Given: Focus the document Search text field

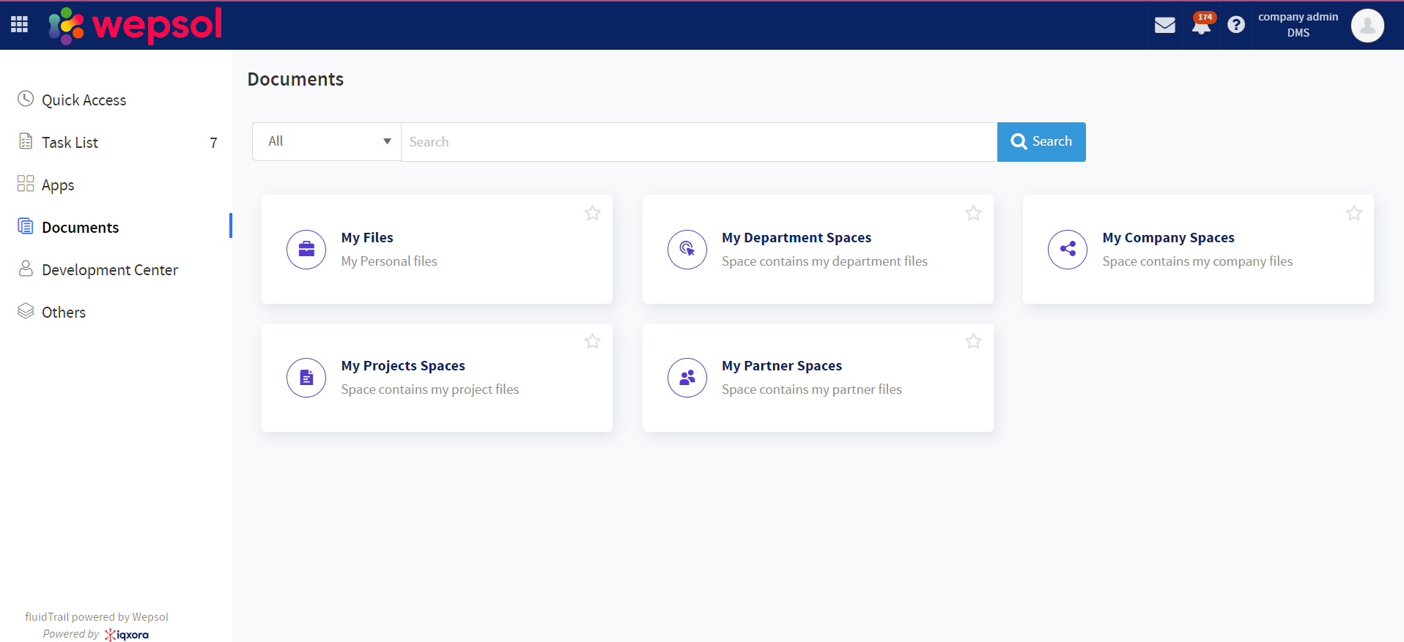Looking at the screenshot, I should [698, 142].
